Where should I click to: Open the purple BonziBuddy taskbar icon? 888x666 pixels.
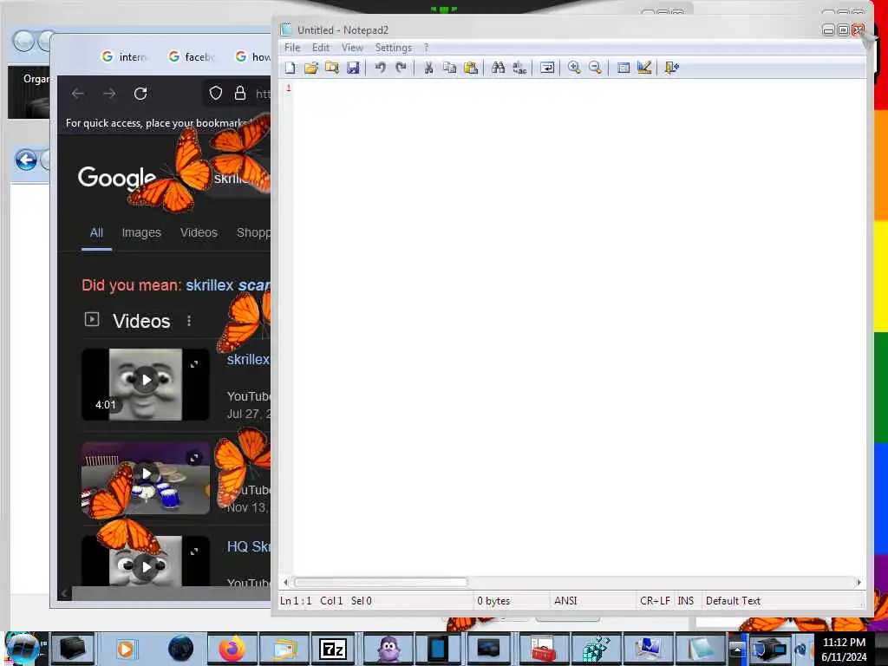click(388, 649)
